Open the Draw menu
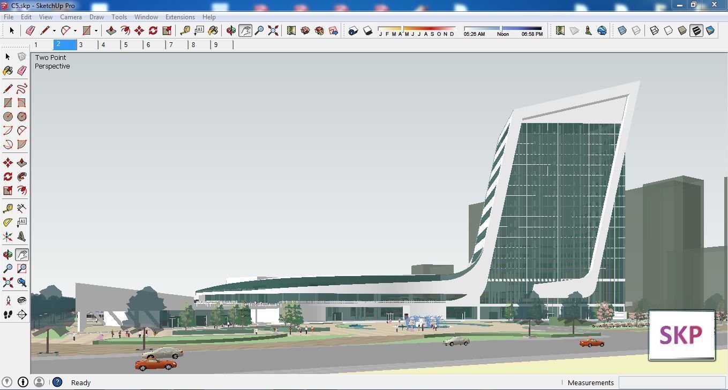728x390 pixels. 96,17
